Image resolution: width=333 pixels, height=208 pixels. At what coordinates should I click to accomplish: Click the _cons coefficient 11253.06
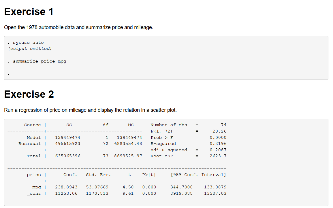tap(66, 194)
